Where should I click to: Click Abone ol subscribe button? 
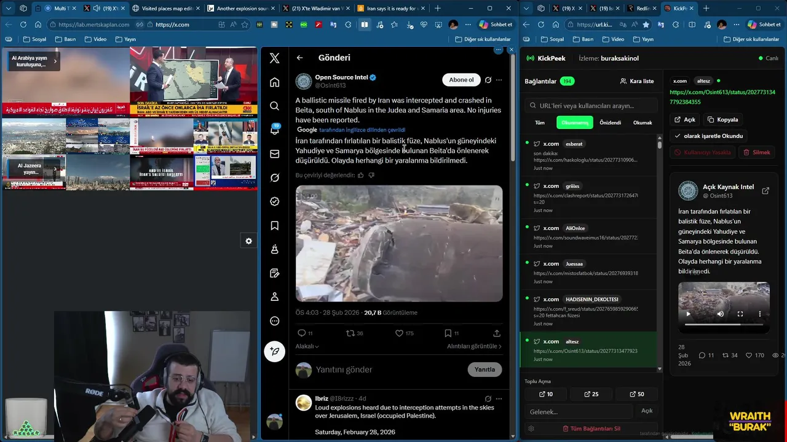click(x=461, y=80)
